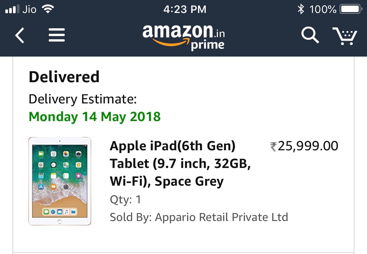367x254 pixels.
Task: Tap the back arrow in the header
Action: 20,35
